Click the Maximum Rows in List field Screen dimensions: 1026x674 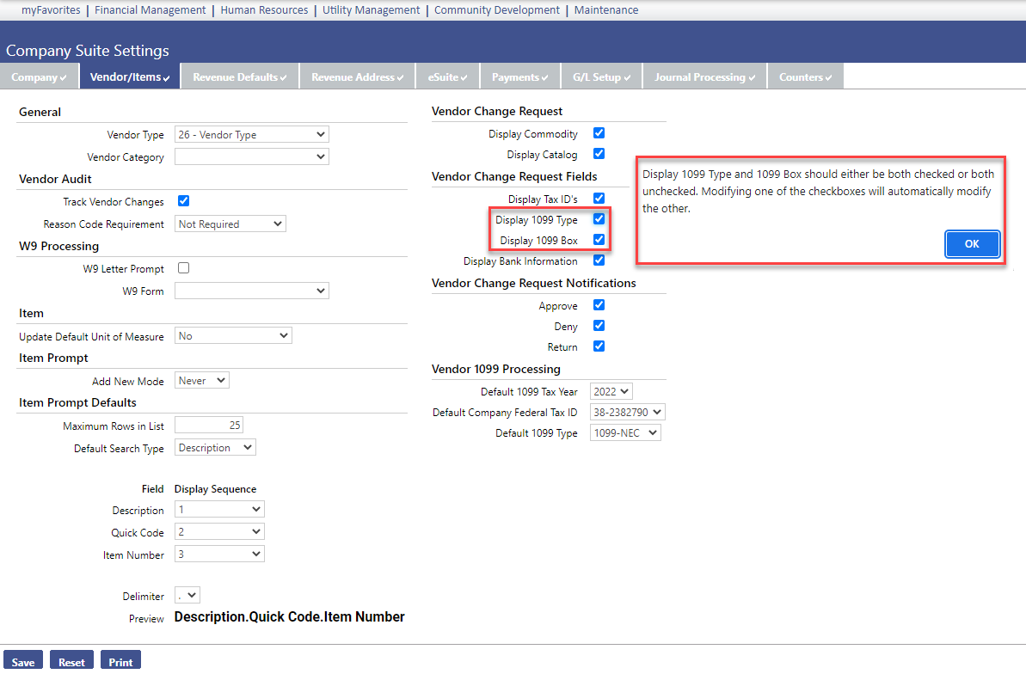pos(209,426)
